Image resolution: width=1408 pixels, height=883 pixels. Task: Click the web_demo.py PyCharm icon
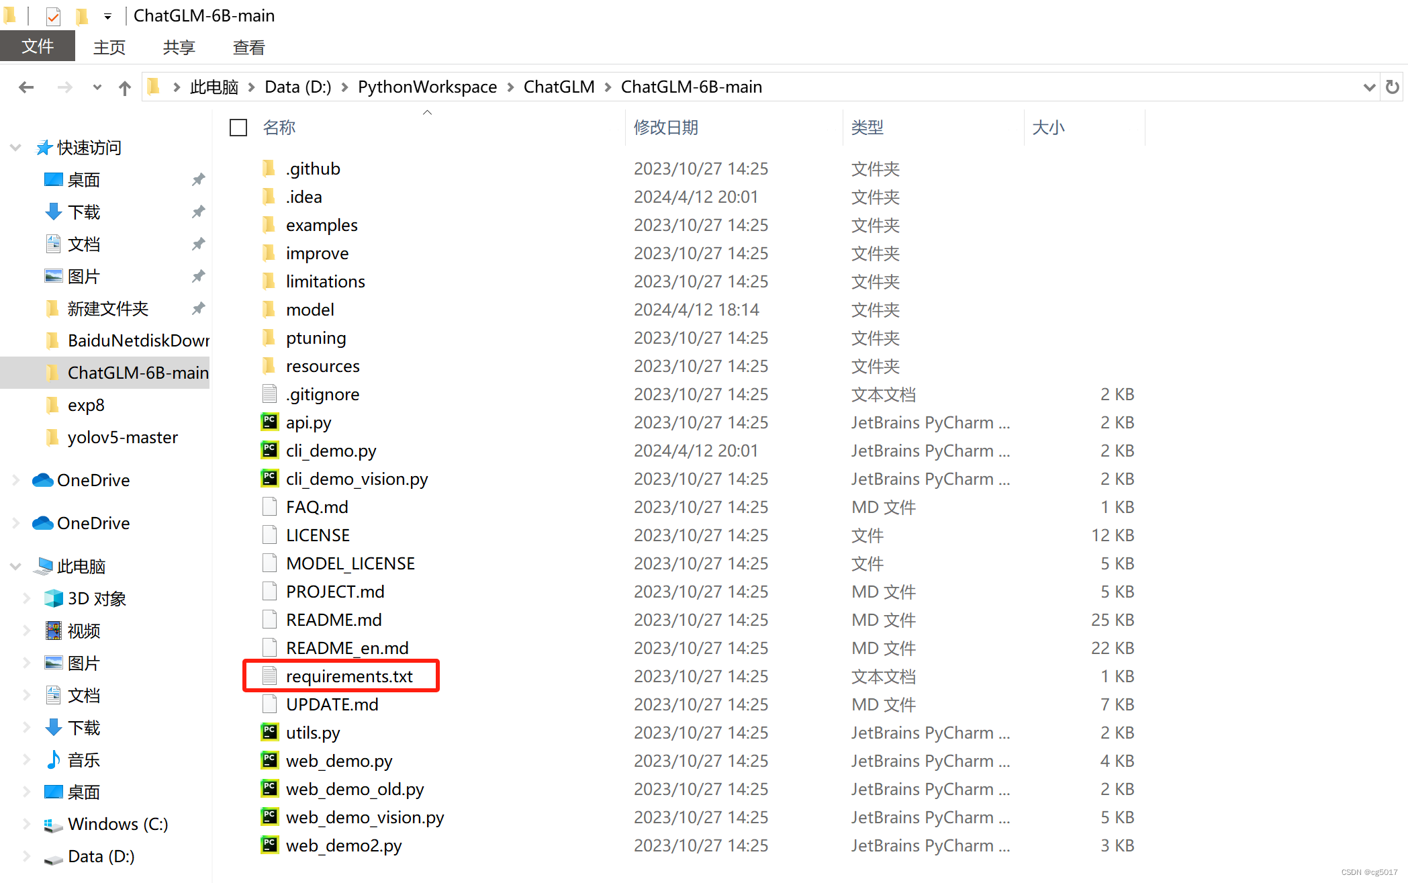269,760
